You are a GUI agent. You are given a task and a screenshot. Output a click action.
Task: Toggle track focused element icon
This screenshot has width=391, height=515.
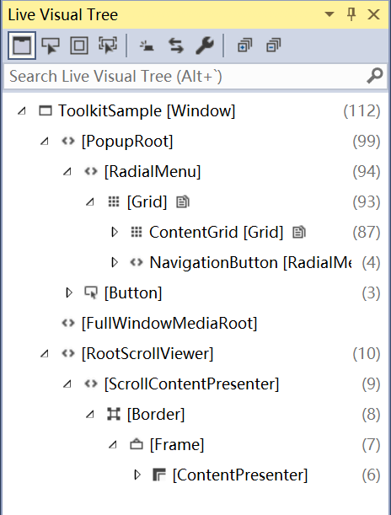point(108,46)
